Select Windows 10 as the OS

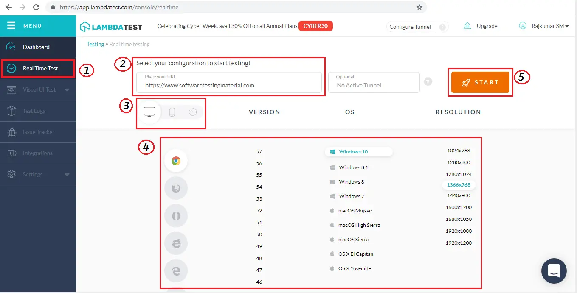(359, 152)
